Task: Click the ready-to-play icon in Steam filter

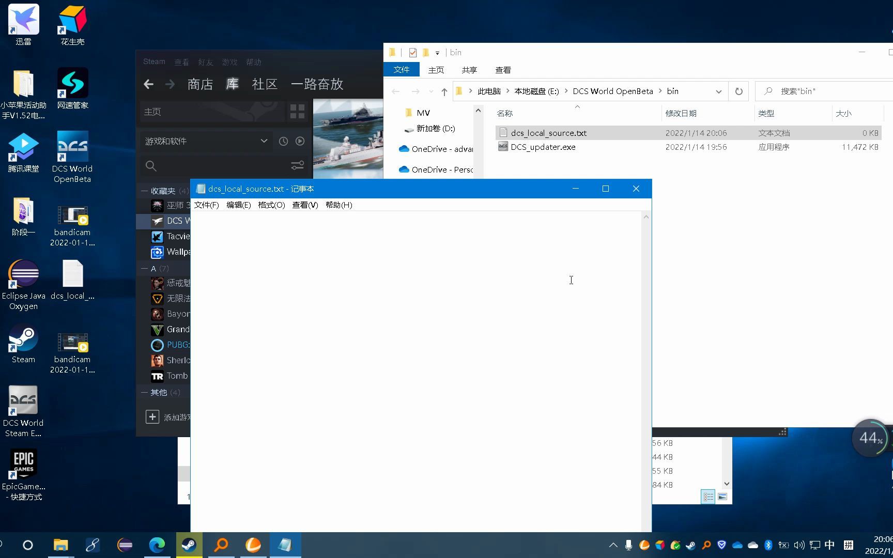Action: [300, 141]
